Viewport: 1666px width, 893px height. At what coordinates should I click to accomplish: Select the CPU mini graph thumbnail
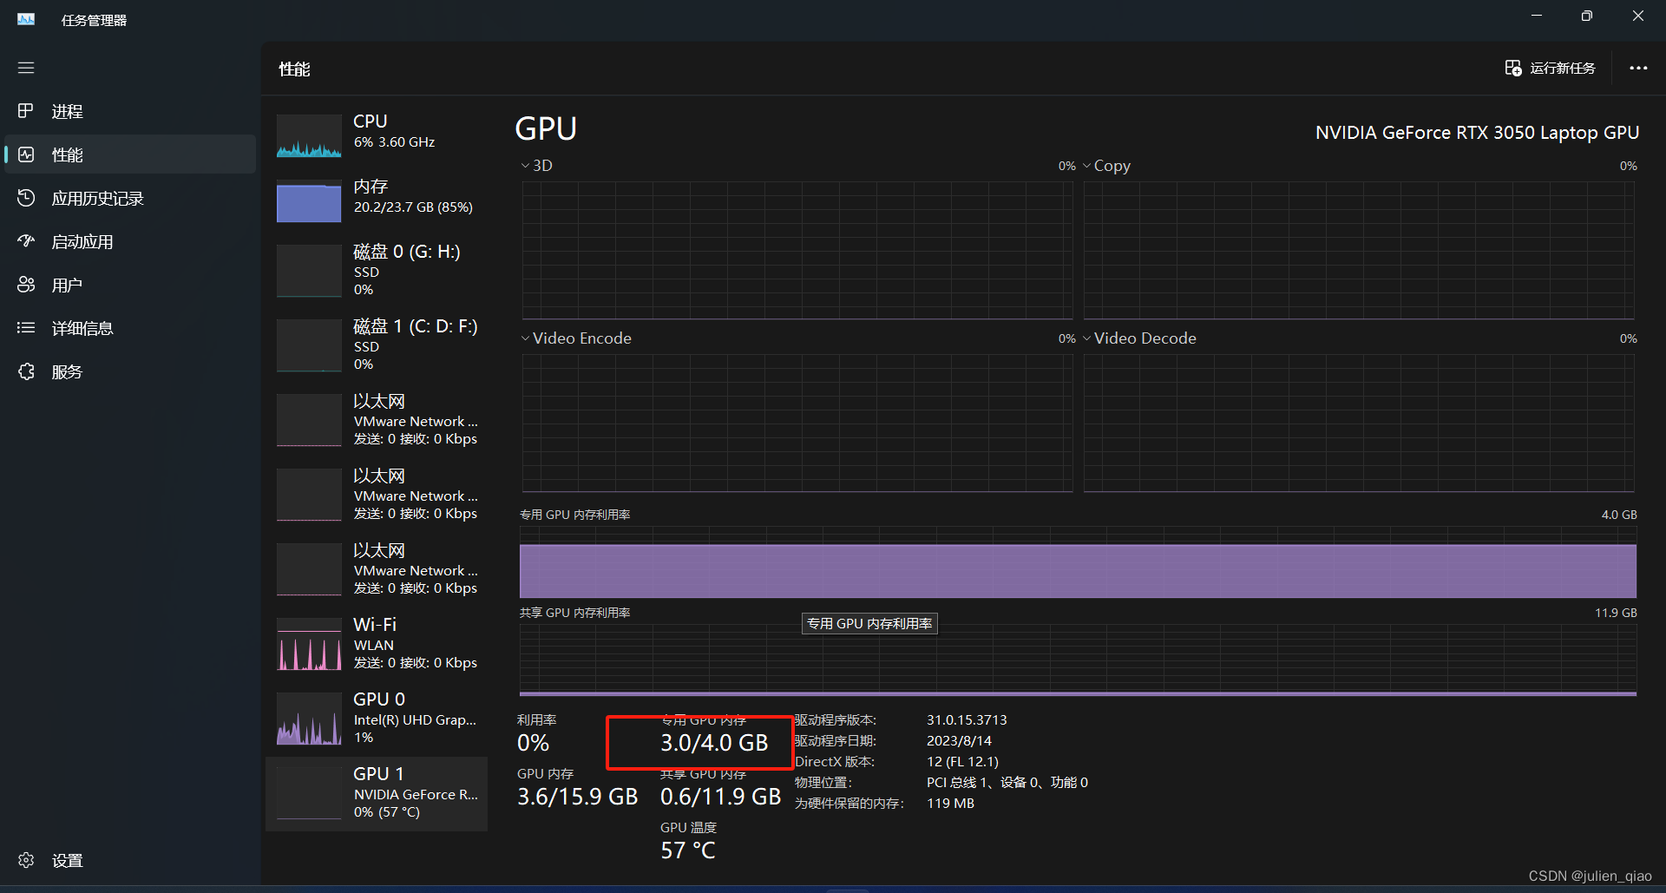click(309, 135)
